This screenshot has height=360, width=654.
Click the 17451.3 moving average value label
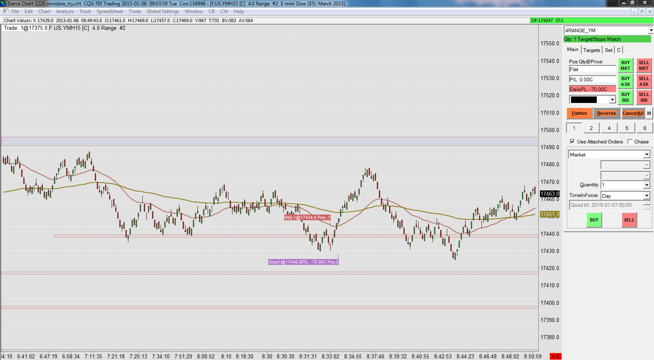550,214
